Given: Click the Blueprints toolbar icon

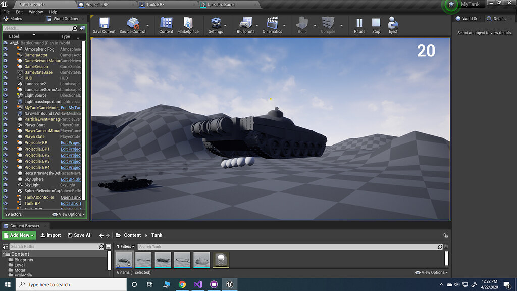Looking at the screenshot, I should click(245, 24).
